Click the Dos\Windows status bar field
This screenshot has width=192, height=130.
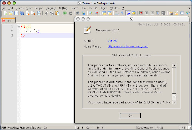click(145, 128)
